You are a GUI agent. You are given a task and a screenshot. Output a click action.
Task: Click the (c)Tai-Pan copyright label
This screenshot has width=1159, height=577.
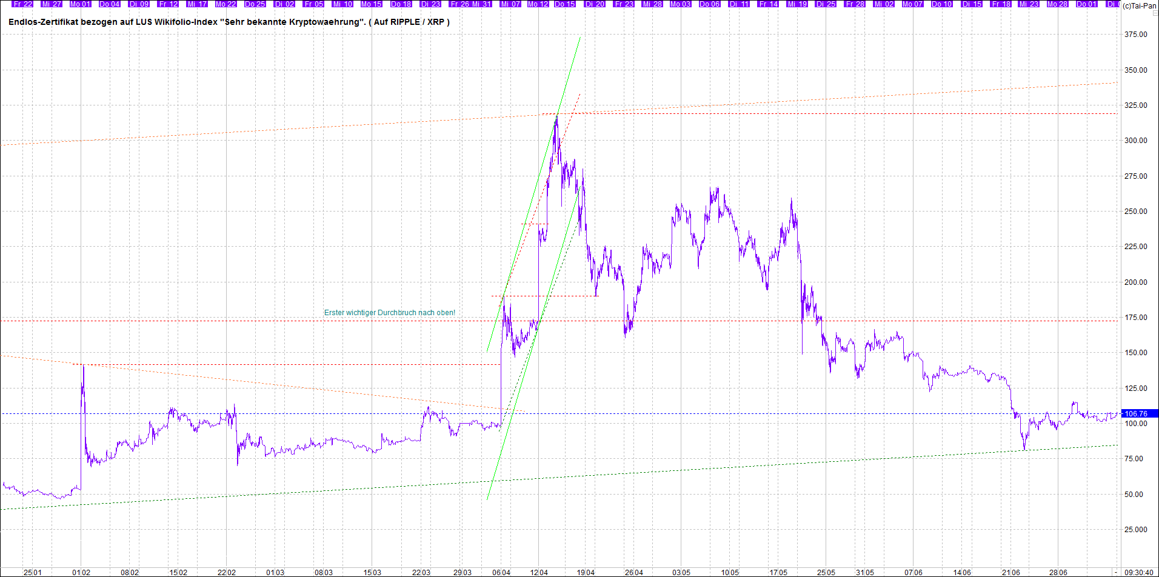coord(1139,6)
